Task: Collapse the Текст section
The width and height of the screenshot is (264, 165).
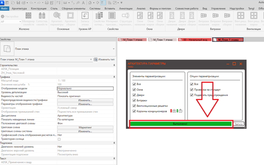Action: [114, 159]
